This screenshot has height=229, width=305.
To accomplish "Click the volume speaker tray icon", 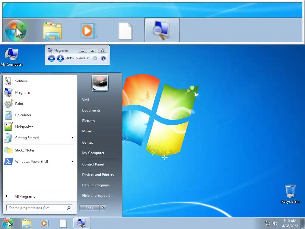I will pos(275,223).
